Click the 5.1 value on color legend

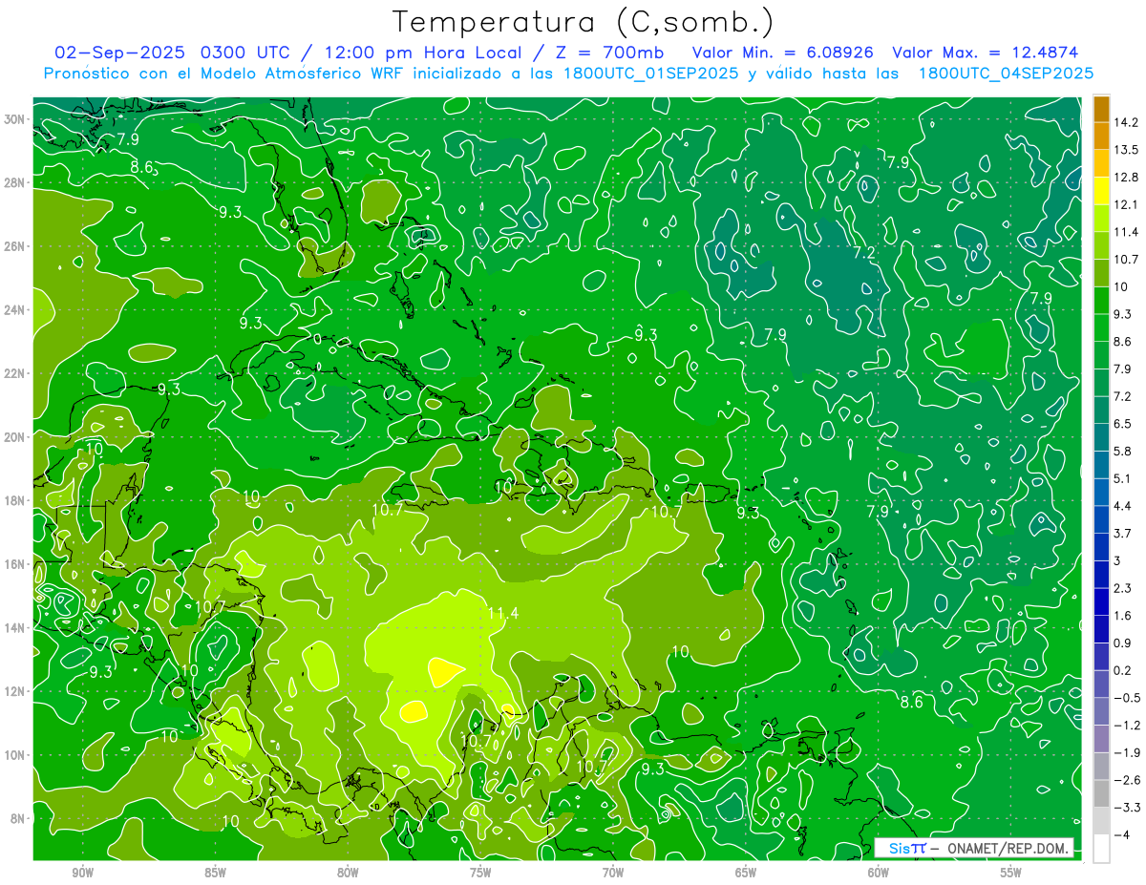[1122, 478]
